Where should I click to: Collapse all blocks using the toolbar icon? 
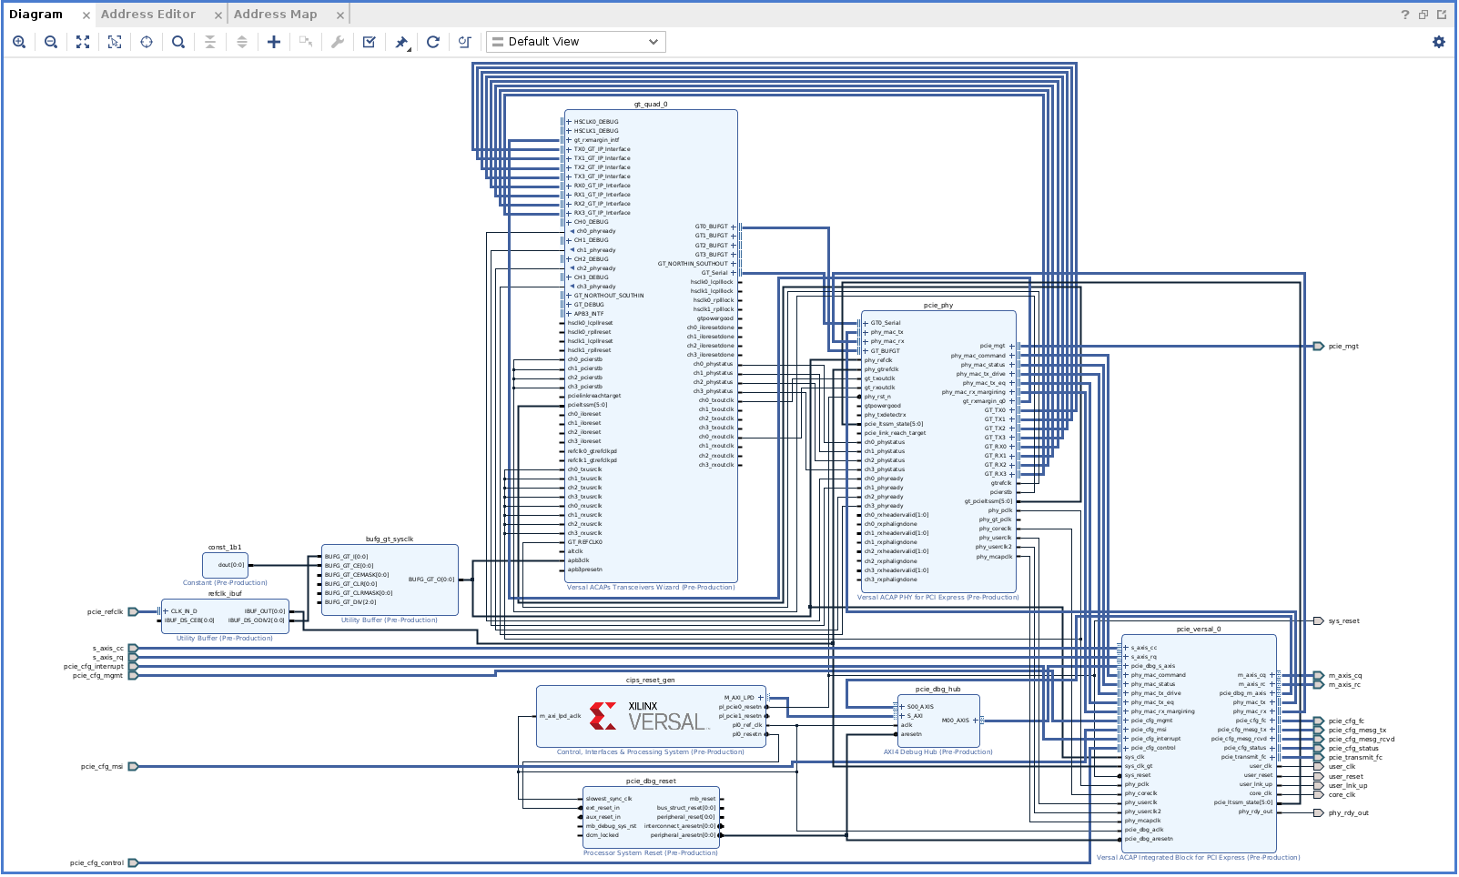[210, 42]
